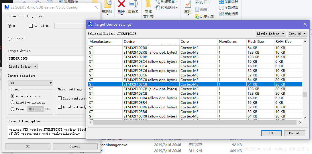312x154 pixels.
Task: Click Invert Selection (反向选择) in Explorer
Action: pos(229,14)
